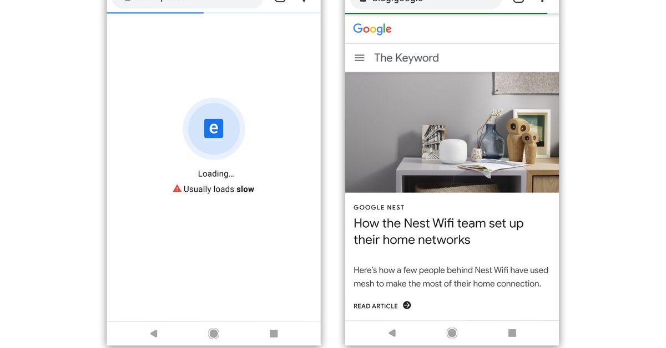The width and height of the screenshot is (666, 348).
Task: Open The Keyword hamburger menu
Action: pos(360,57)
